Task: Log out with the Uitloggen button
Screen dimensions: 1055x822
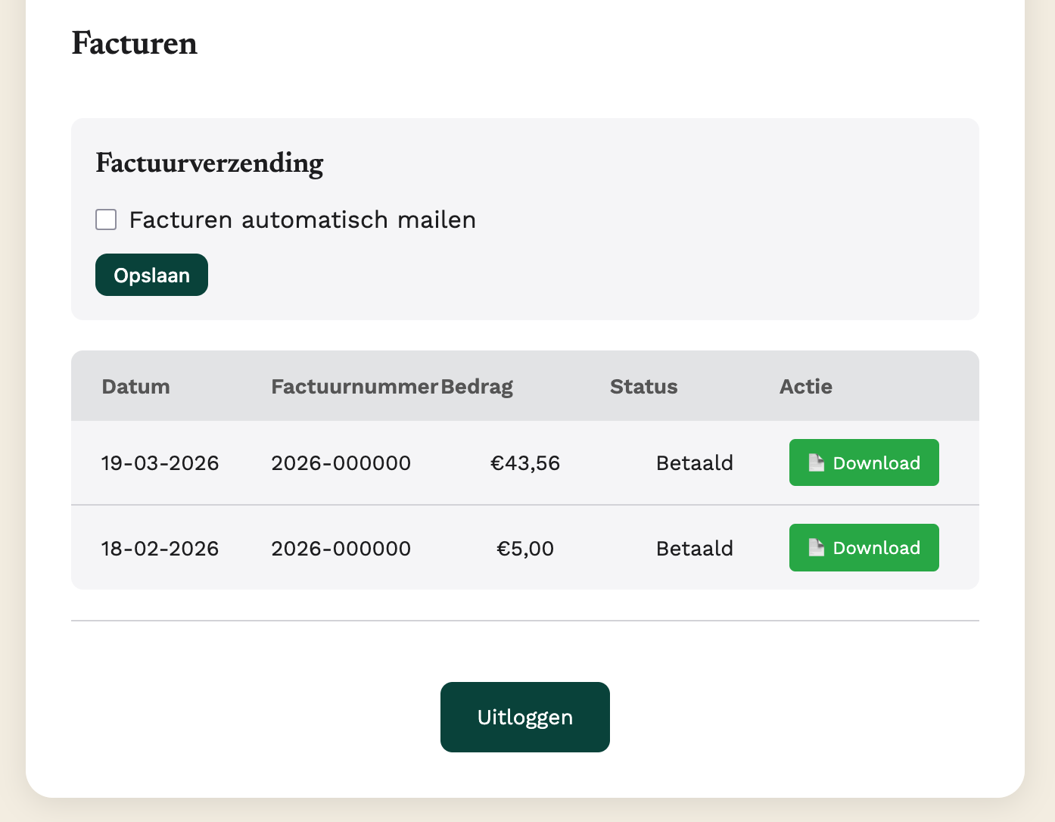Action: point(524,717)
